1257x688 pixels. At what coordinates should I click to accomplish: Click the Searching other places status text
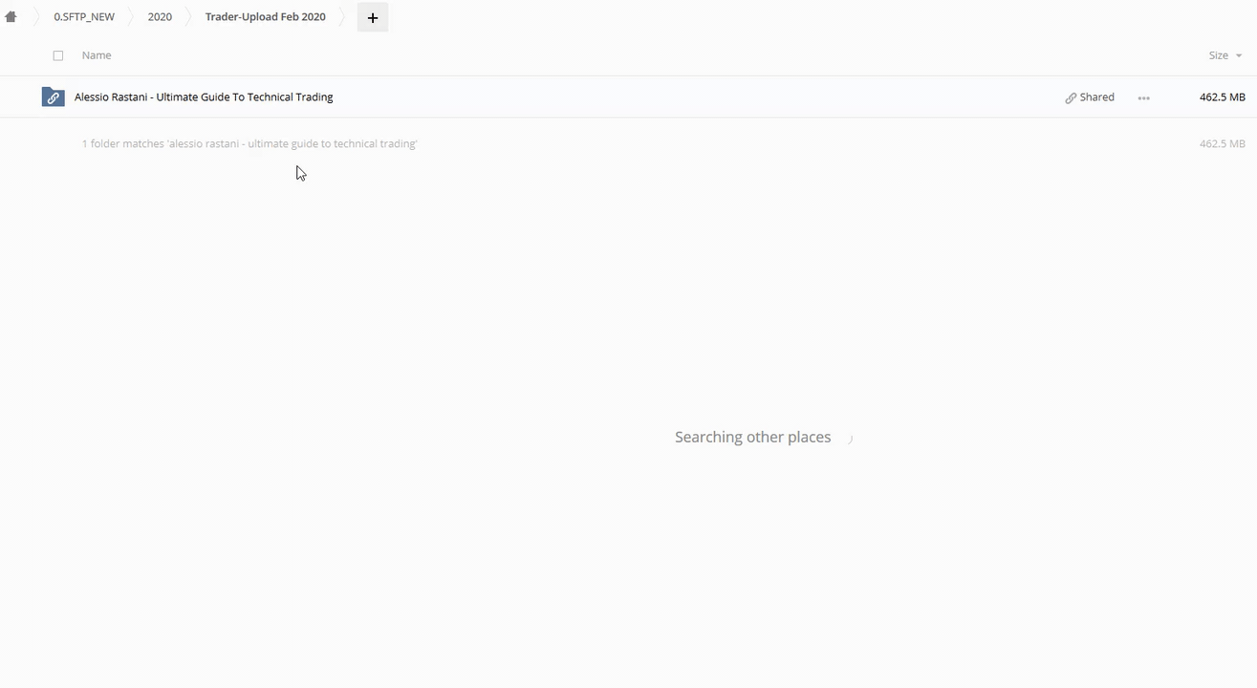[752, 438]
